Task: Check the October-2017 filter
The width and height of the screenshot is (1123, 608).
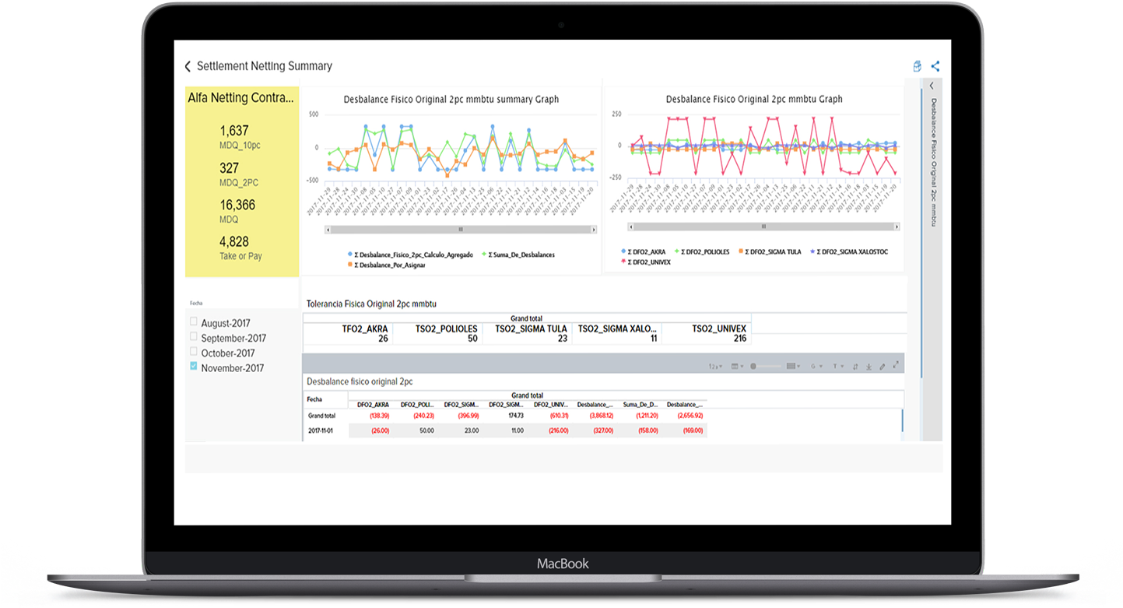Action: coord(193,353)
